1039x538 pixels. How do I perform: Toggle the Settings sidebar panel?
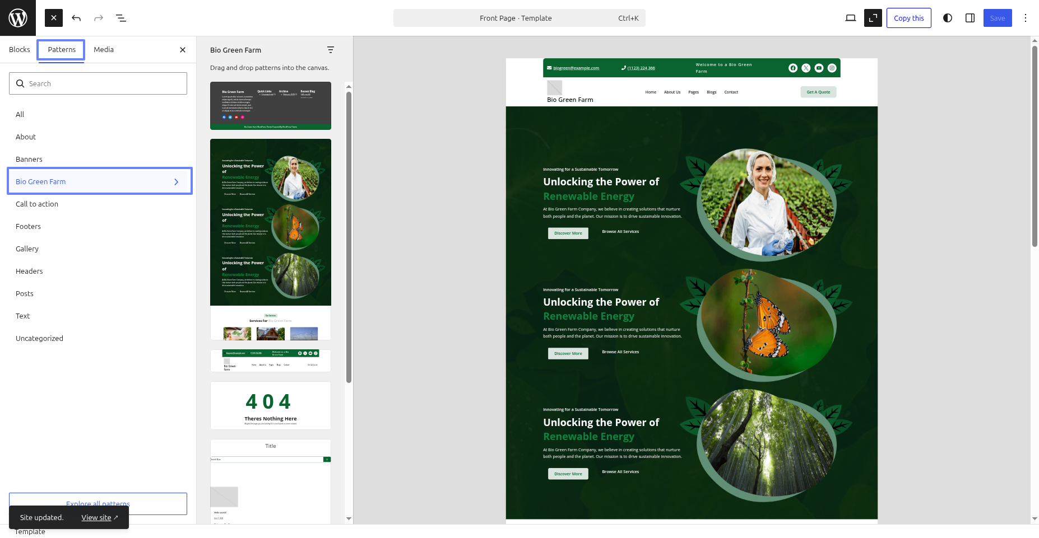click(970, 18)
